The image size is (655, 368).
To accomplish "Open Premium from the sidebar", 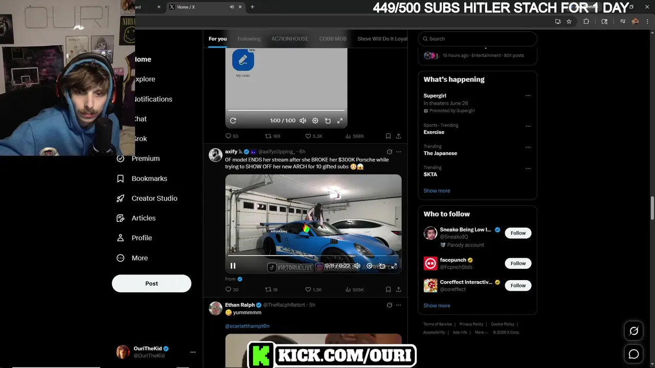I will (x=138, y=158).
